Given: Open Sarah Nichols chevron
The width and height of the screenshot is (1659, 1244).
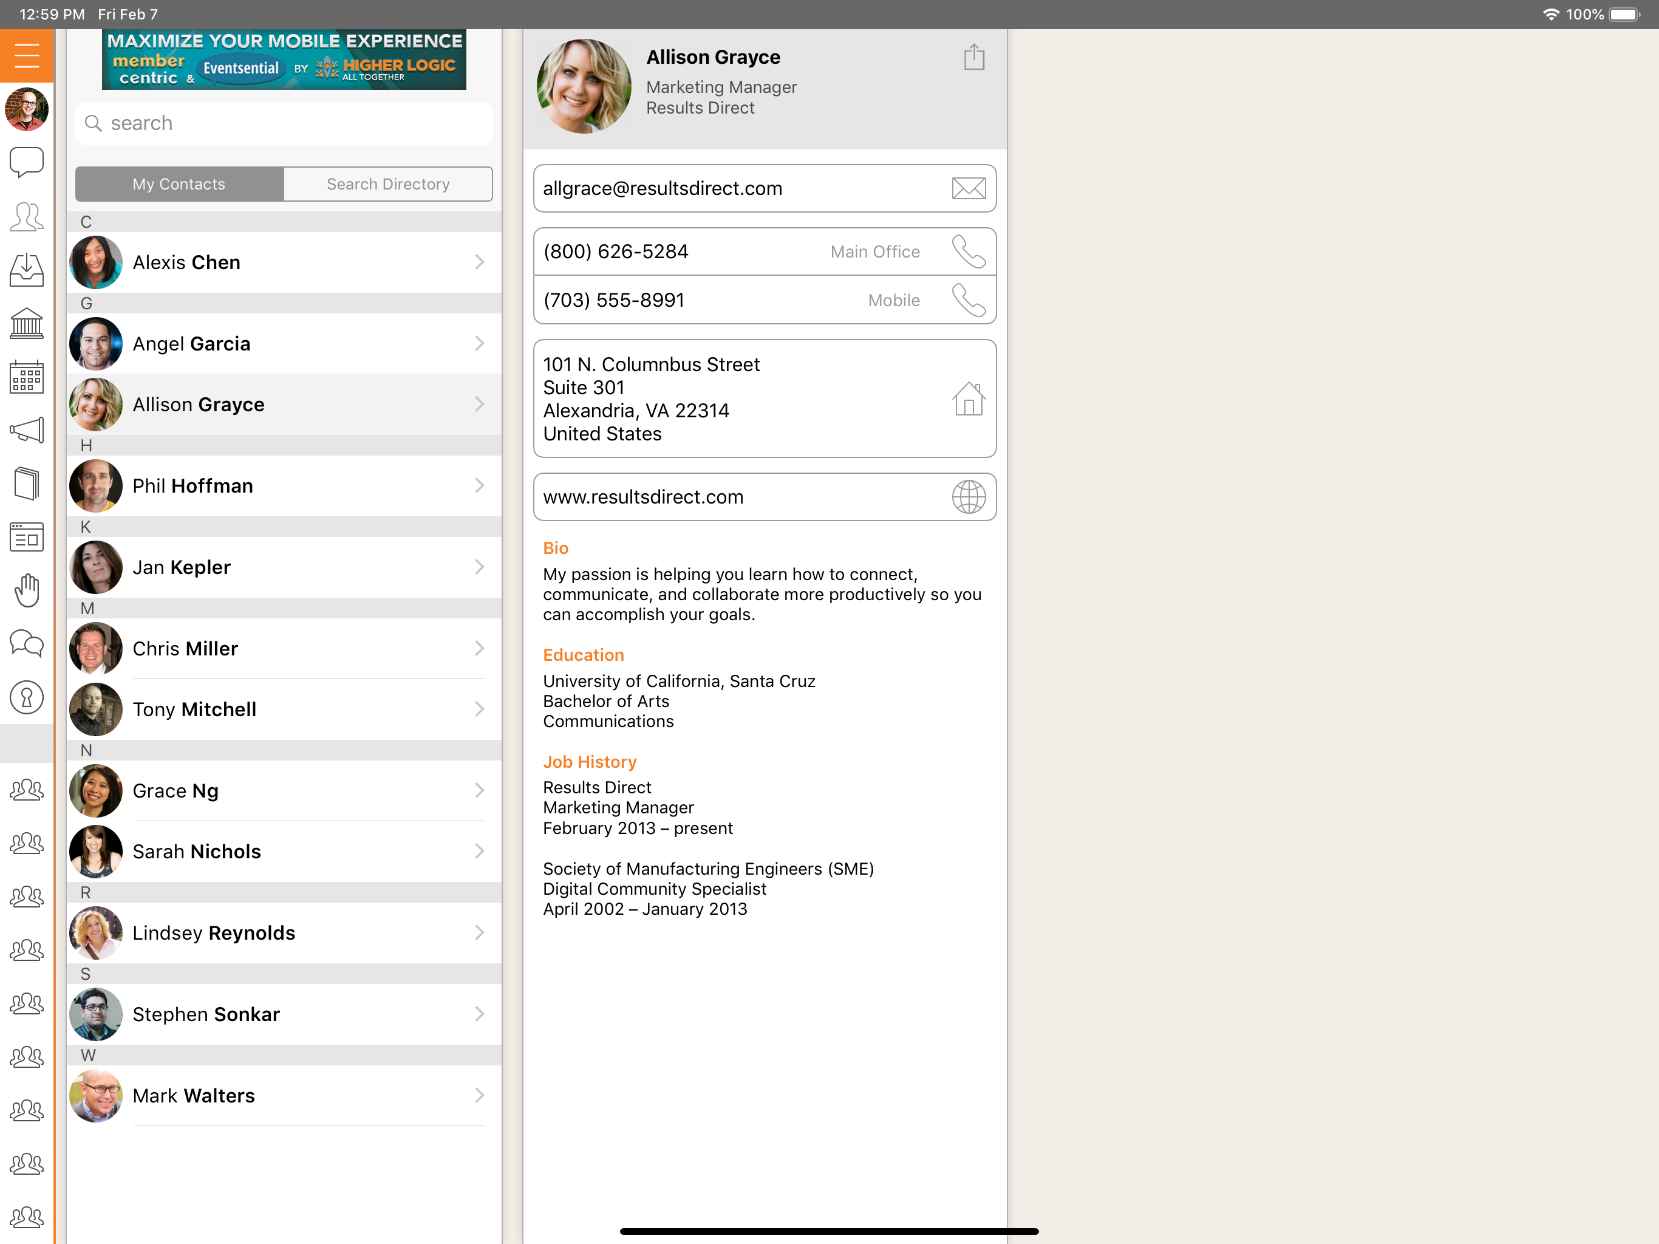Looking at the screenshot, I should click(x=479, y=852).
